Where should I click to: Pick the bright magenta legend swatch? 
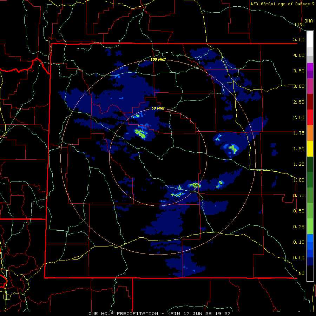[310, 67]
